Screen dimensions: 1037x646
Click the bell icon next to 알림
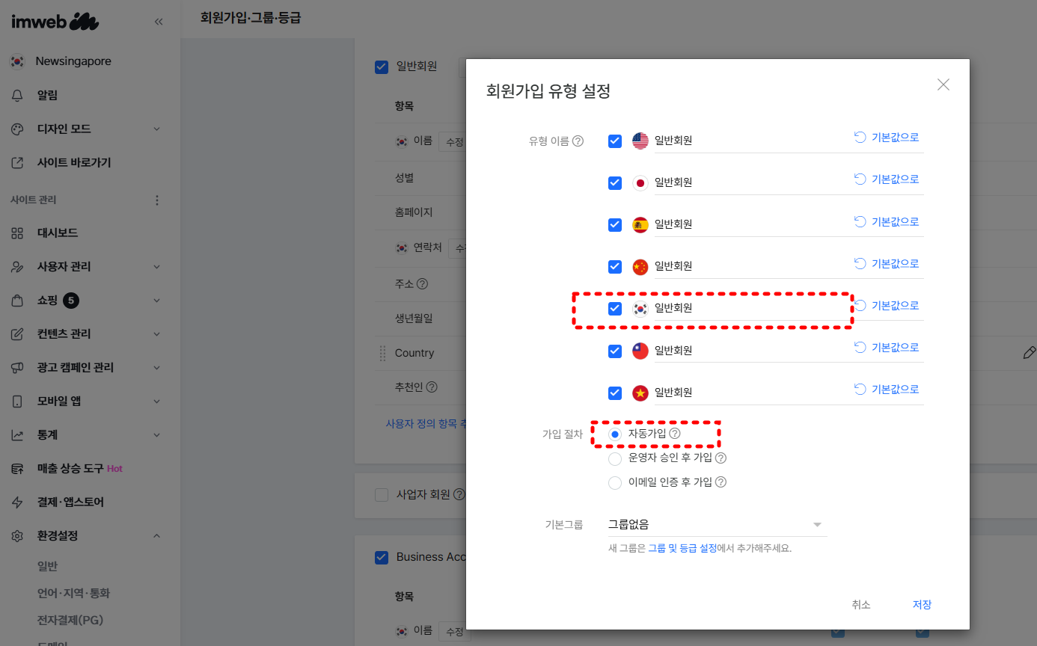(17, 96)
